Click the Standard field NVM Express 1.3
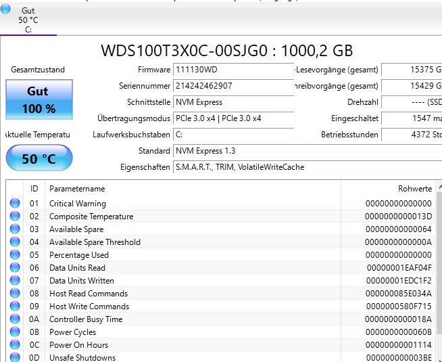This screenshot has width=442, height=362. 308,151
